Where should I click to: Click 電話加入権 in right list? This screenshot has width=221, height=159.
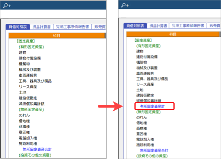click(x=145, y=139)
